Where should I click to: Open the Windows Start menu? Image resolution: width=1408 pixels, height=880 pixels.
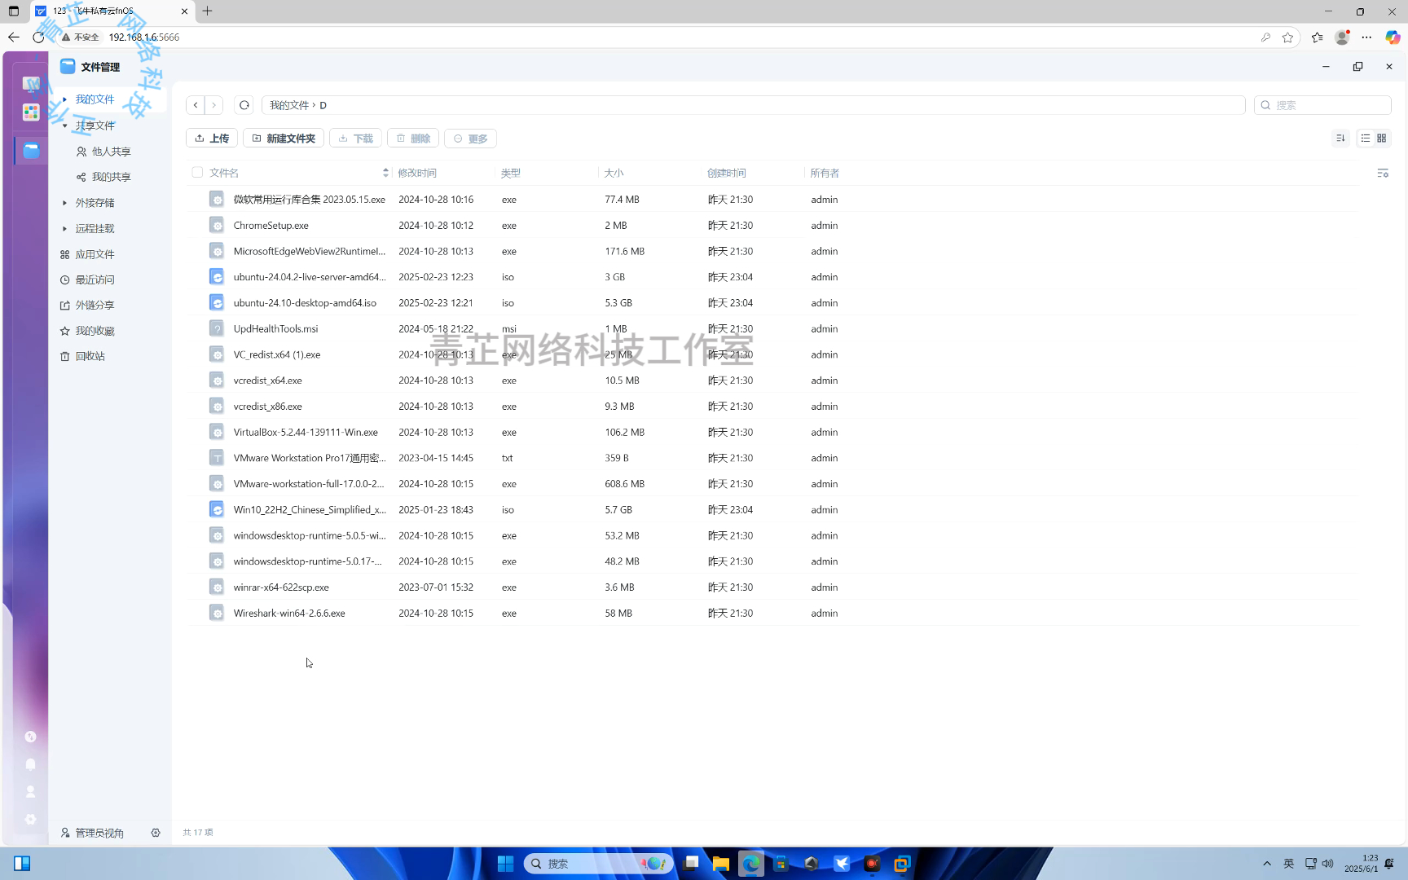click(x=505, y=864)
